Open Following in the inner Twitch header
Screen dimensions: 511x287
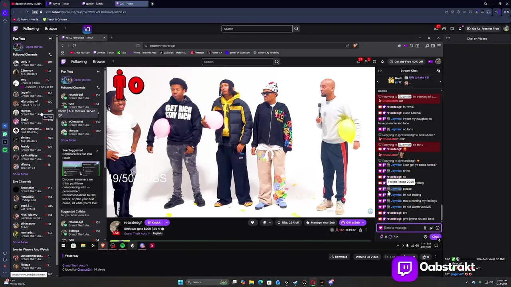tap(79, 62)
